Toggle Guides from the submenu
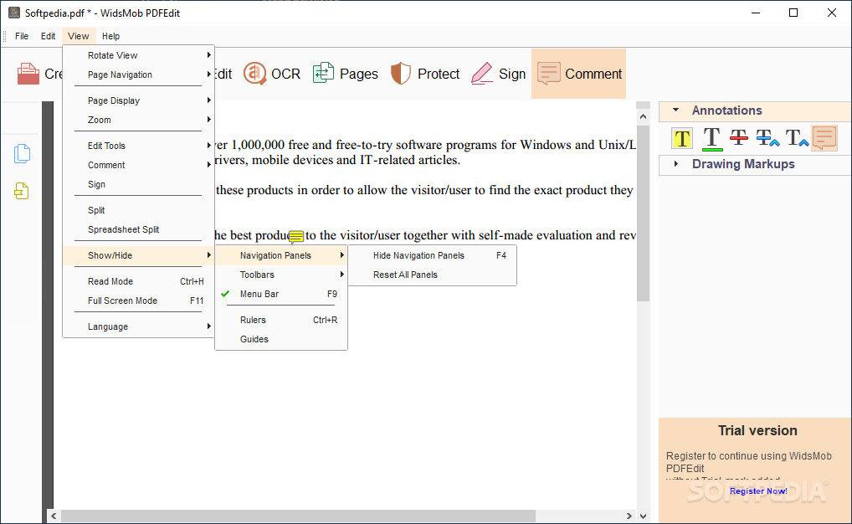Viewport: 852px width, 524px height. [281, 339]
